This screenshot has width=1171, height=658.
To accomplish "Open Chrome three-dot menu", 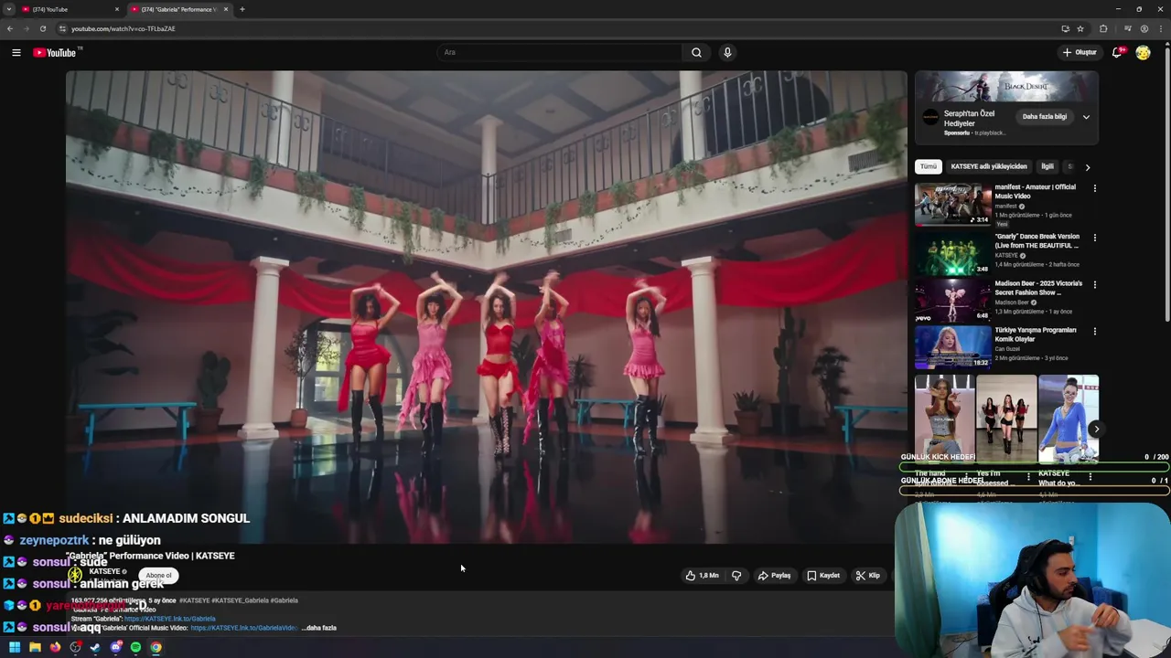I will [x=1160, y=28].
